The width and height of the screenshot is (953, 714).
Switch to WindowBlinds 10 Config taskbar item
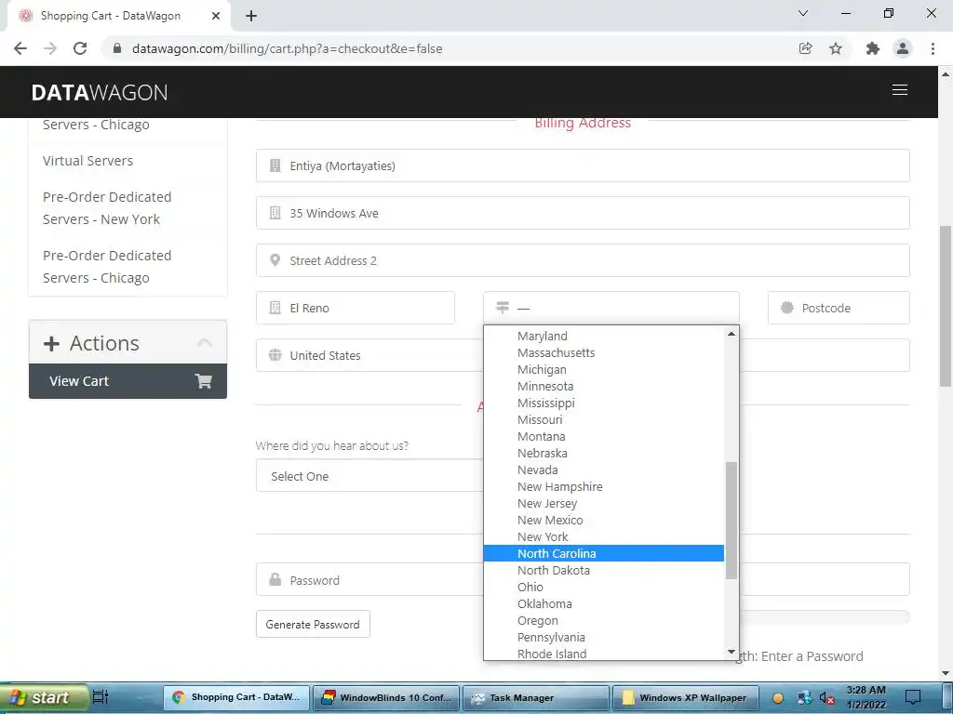point(386,697)
